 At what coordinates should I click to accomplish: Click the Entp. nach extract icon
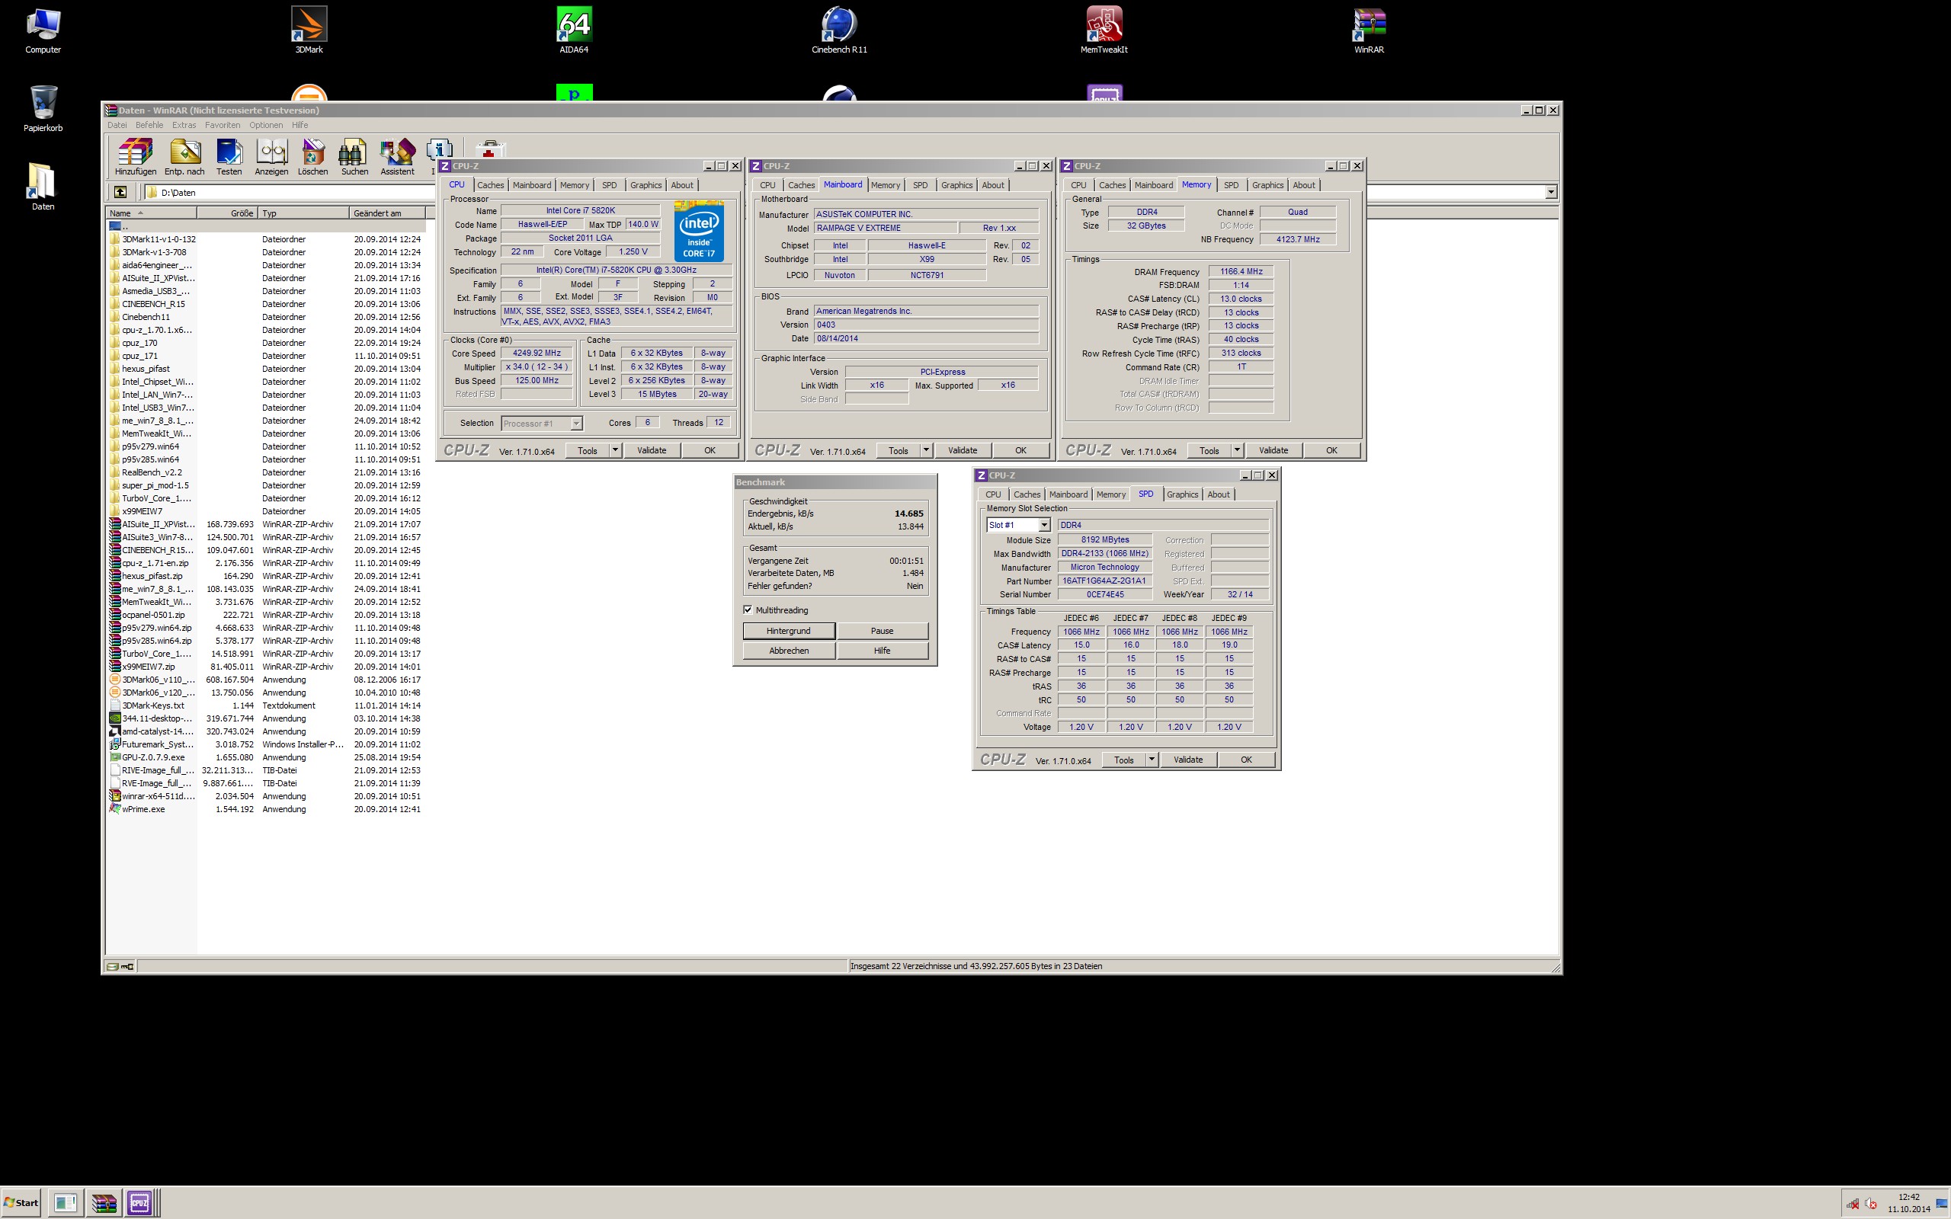point(184,157)
